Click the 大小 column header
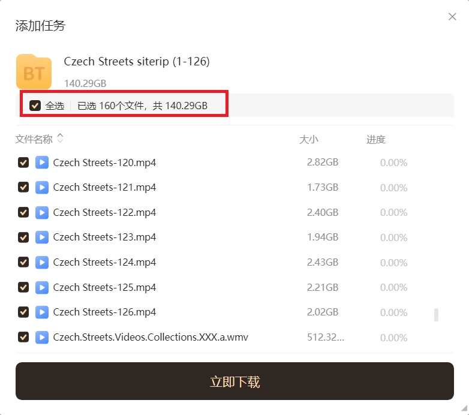Screen dimensions: 469x415 [308, 140]
